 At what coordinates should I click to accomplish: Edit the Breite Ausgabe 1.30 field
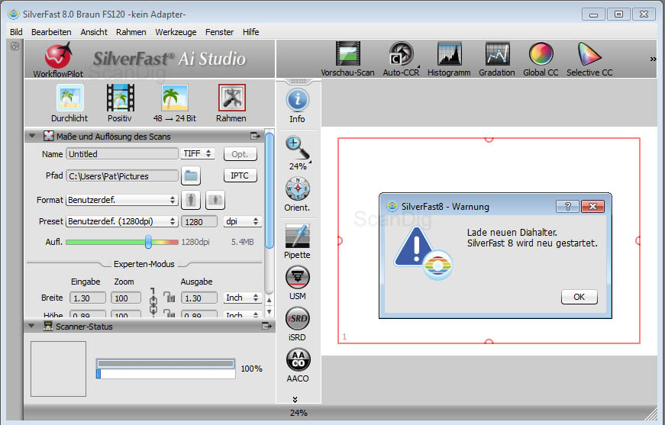[199, 298]
